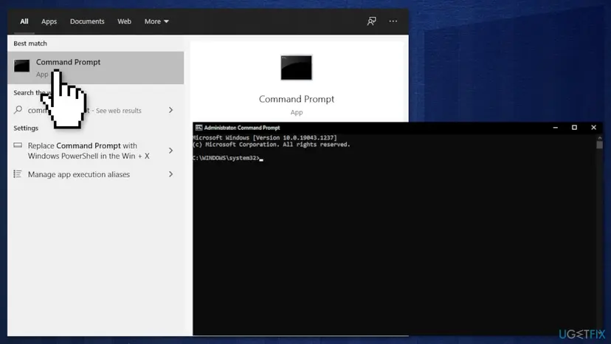
Task: Expand chevron next to Manage app execution aliases
Action: click(170, 174)
